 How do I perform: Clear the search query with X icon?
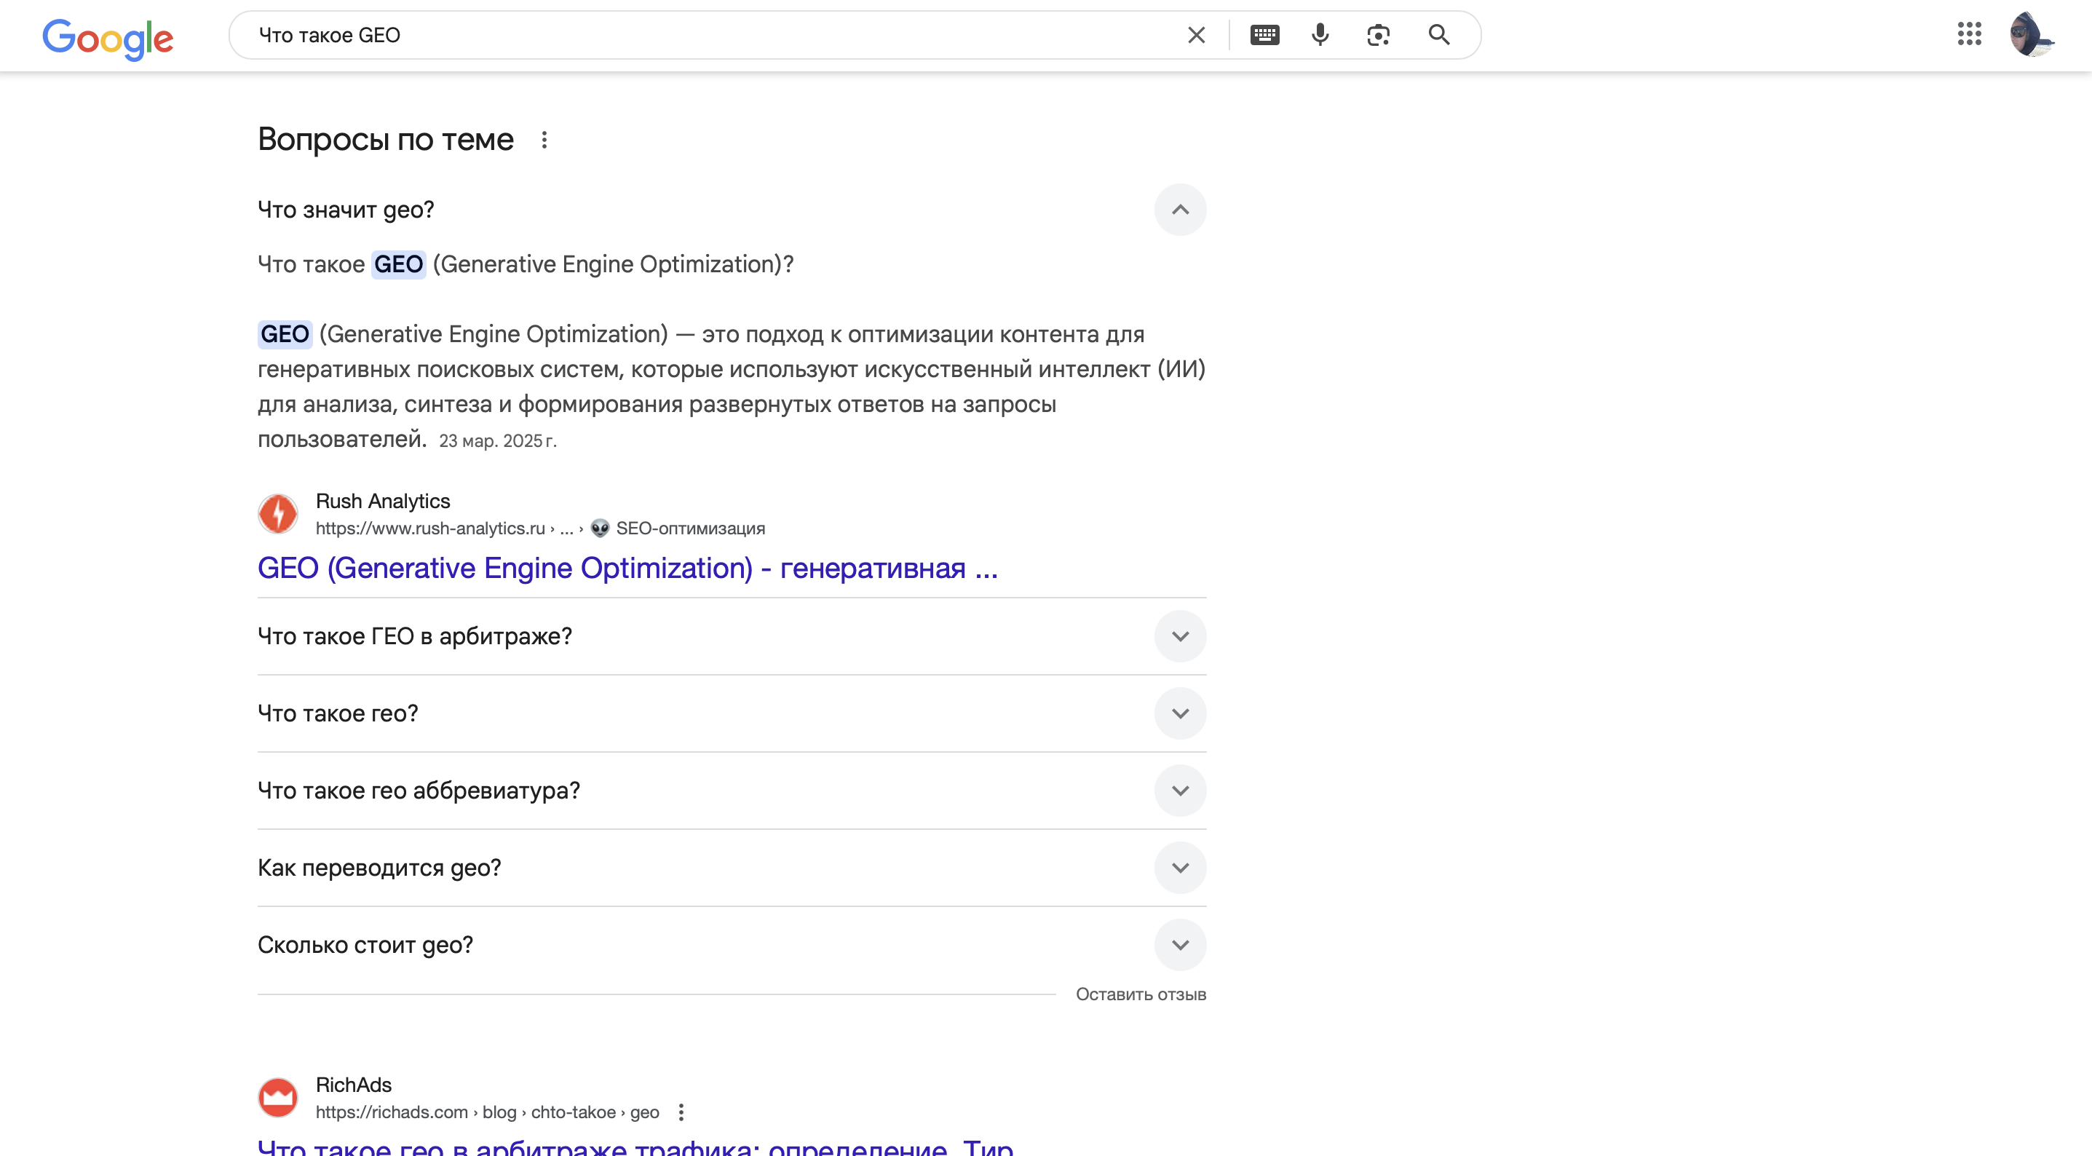[x=1195, y=35]
